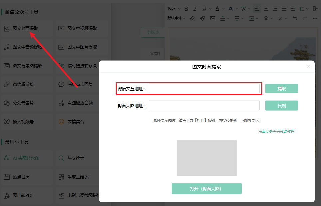Screen dimensions: 321x206
Task: Select the 文章1 tab
Action: point(155,53)
